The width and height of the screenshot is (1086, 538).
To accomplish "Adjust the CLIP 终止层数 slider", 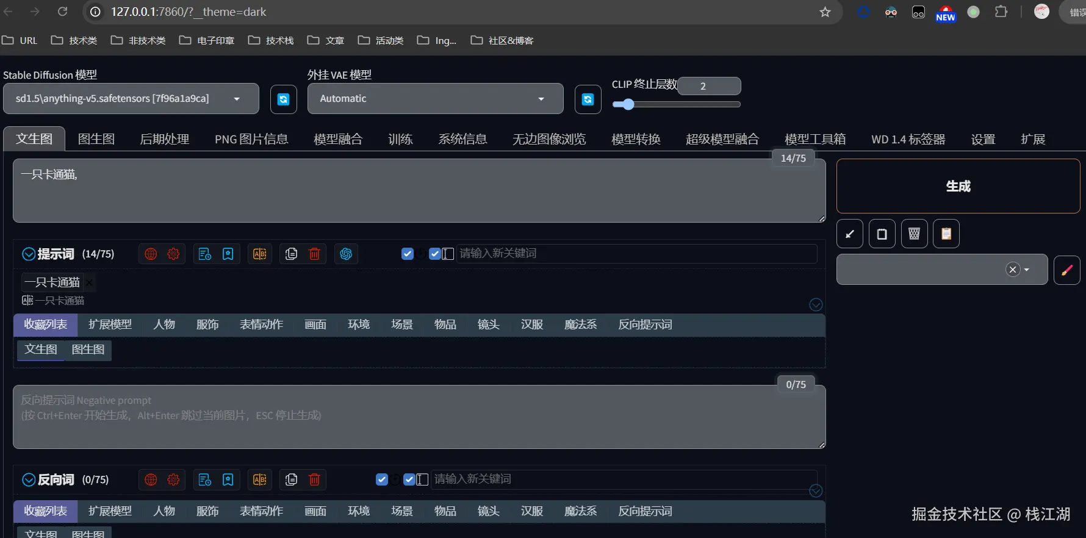I will 676,104.
